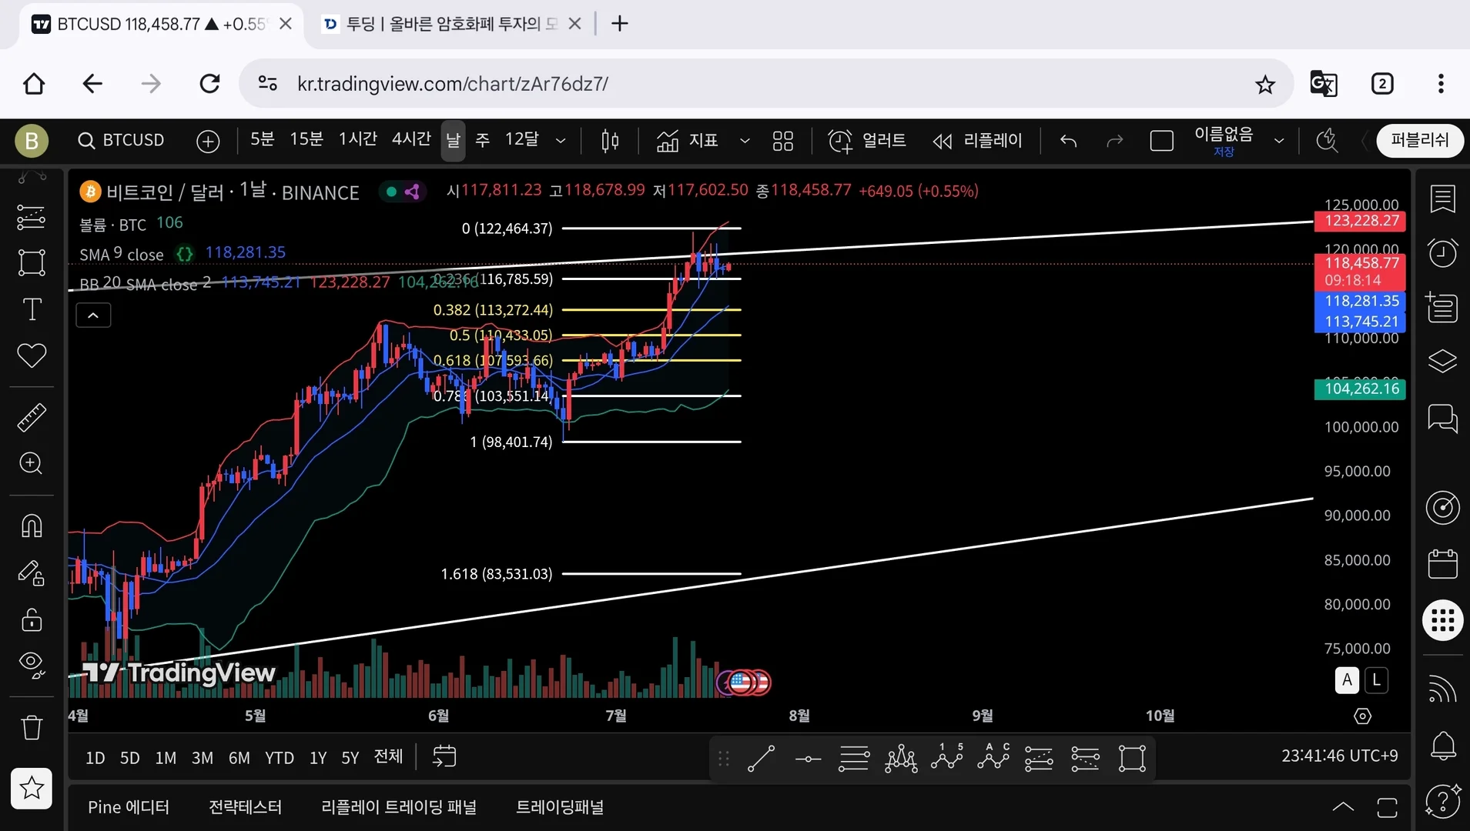1470x831 pixels.
Task: Open the timezone 23:41:46 UTC+9 selector
Action: tap(1340, 756)
